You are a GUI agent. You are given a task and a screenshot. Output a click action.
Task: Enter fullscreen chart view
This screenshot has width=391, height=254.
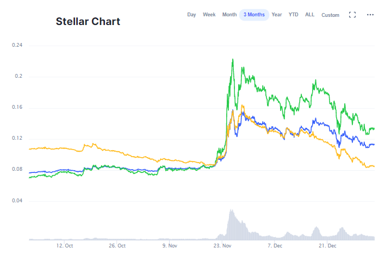pos(352,15)
